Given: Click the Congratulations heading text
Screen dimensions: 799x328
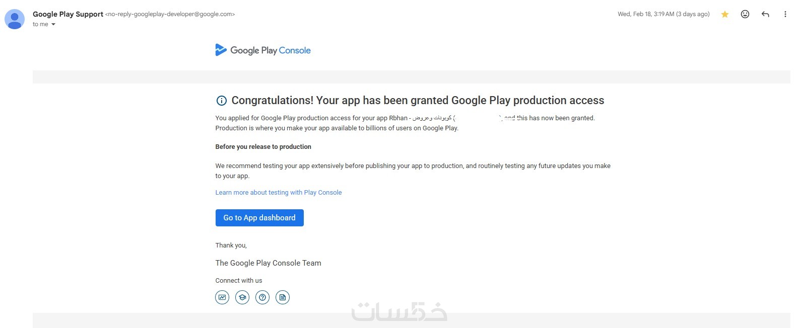Looking at the screenshot, I should (418, 101).
